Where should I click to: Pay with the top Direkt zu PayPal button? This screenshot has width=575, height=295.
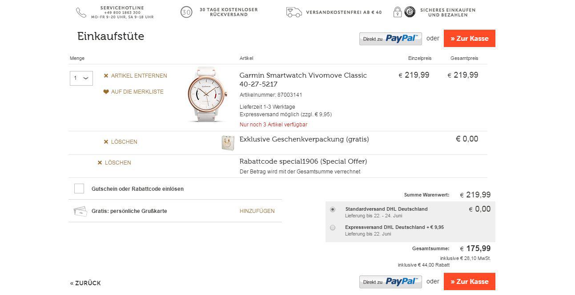(390, 39)
